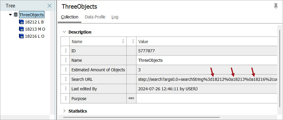This screenshot has width=283, height=120.
Task: Open Name column header options menu
Action: [123, 42]
